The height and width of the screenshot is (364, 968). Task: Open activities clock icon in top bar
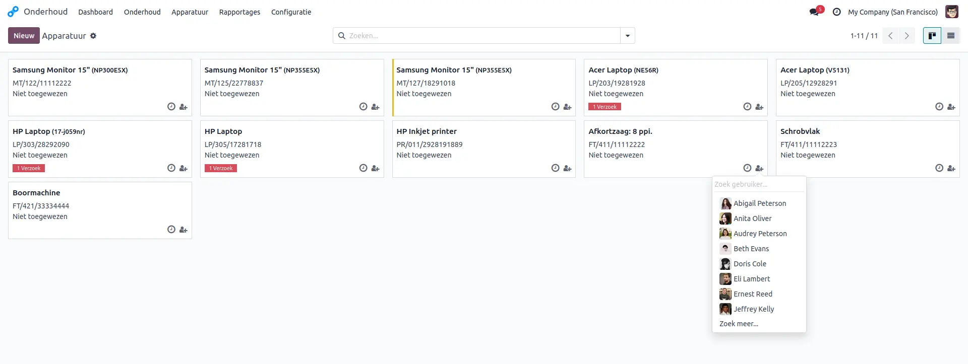(x=836, y=12)
